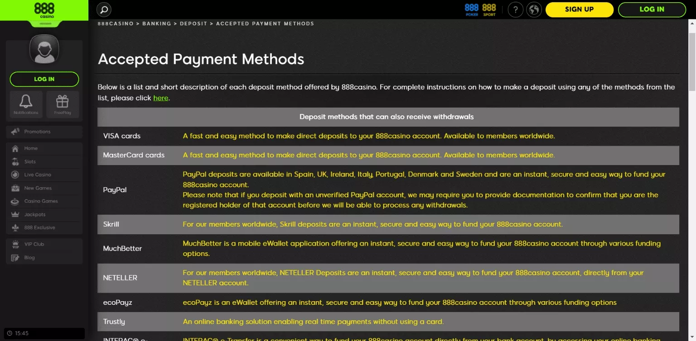Open the 888 Sport logo link
This screenshot has width=696, height=341.
[x=489, y=9]
